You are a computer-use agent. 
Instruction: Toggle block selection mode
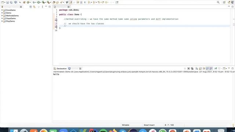pyautogui.click(x=81, y=2)
